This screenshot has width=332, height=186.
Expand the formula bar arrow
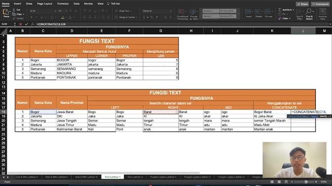pos(330,24)
